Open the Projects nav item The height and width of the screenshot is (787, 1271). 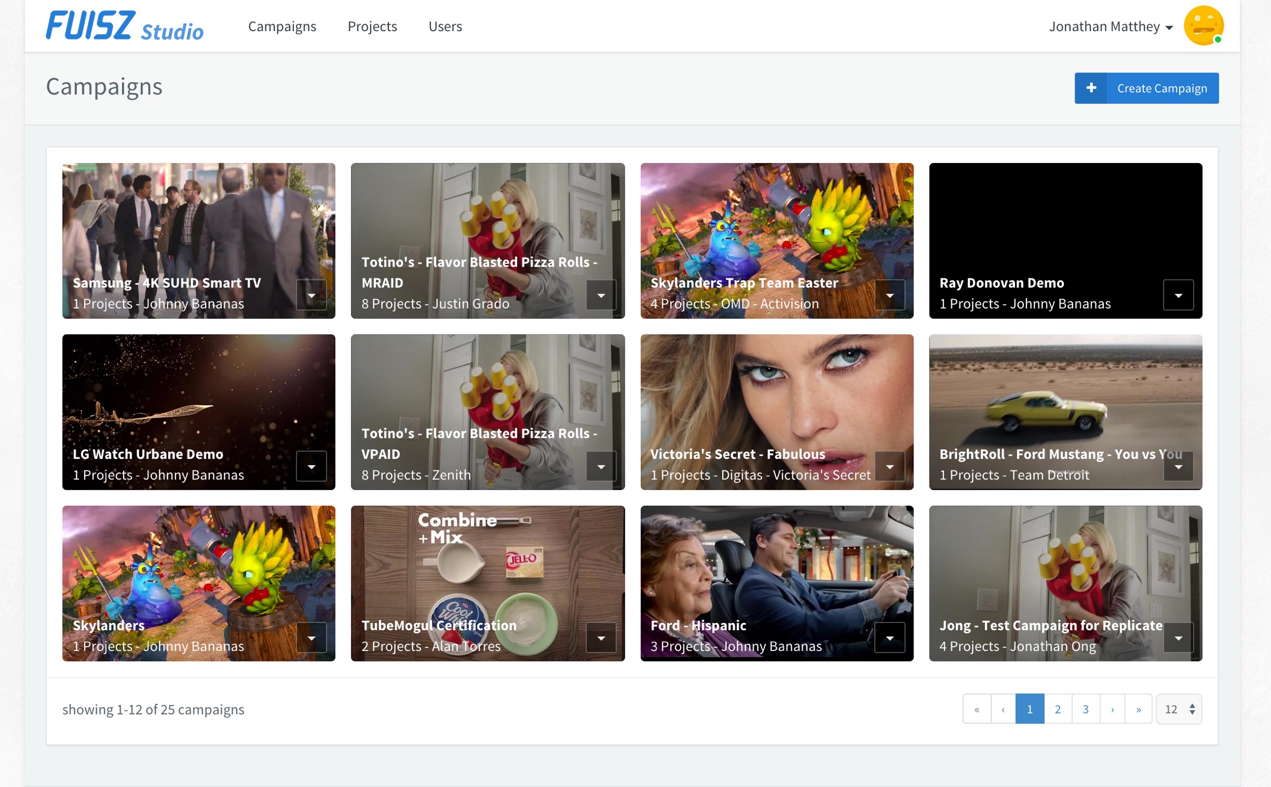(372, 26)
